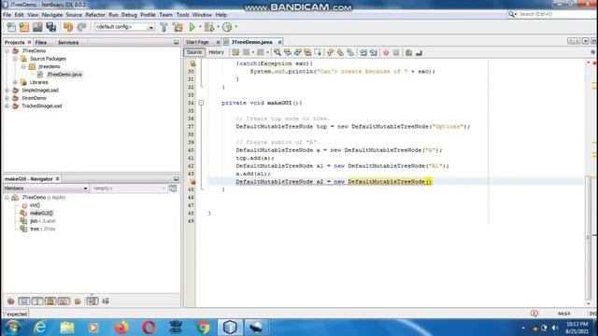
Task: Click the Redo toolbar icon
Action: click(x=81, y=27)
